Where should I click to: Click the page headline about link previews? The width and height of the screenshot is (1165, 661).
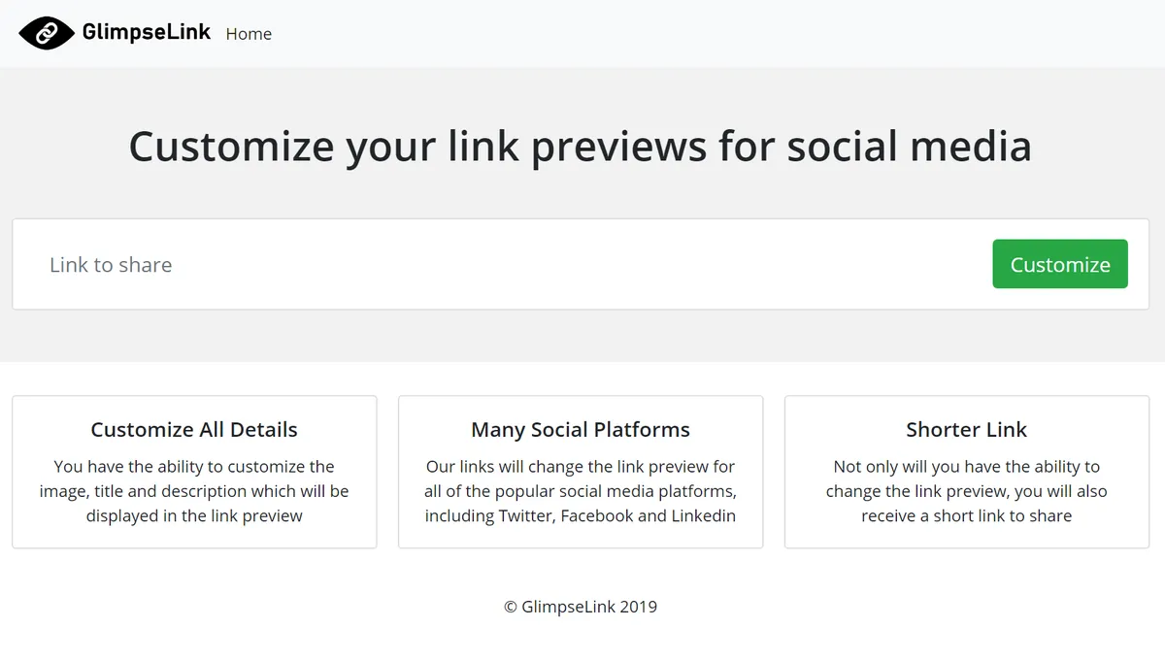(581, 147)
